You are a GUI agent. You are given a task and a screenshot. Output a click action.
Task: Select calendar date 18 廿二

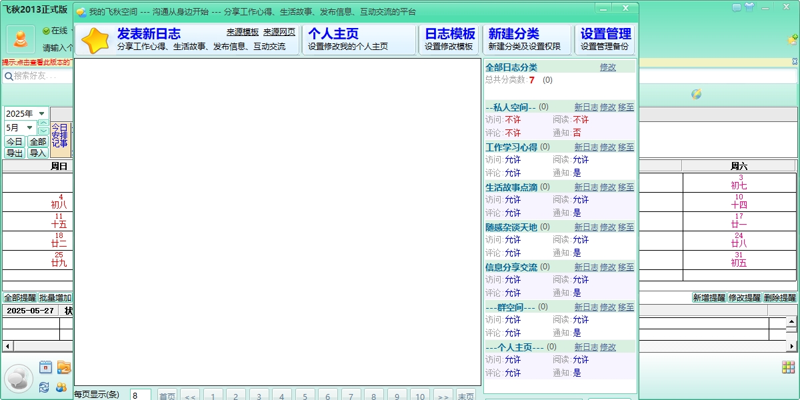click(x=59, y=240)
